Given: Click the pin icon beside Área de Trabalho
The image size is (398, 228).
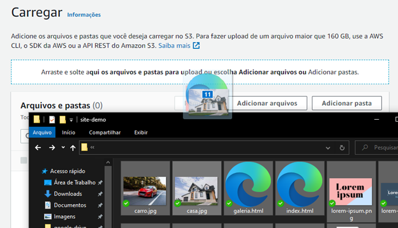Looking at the screenshot, I should point(100,183).
